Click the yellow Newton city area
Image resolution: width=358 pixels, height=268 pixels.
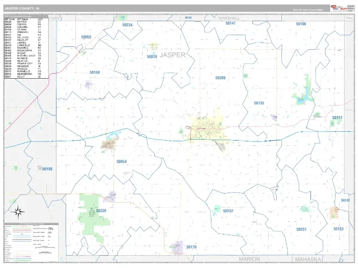click(206, 129)
